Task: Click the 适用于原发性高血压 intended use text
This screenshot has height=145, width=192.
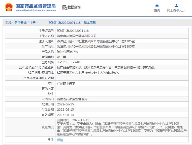Action: click(88, 73)
